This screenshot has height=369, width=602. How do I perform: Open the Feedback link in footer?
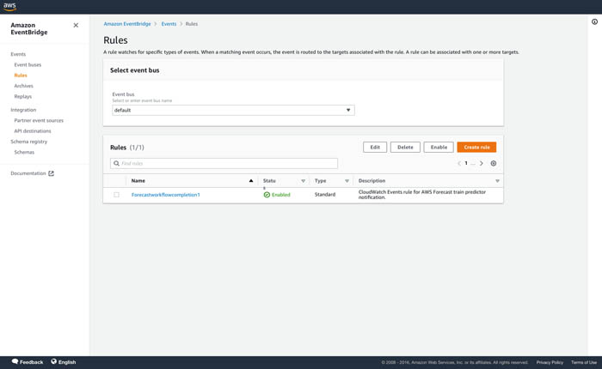click(32, 362)
